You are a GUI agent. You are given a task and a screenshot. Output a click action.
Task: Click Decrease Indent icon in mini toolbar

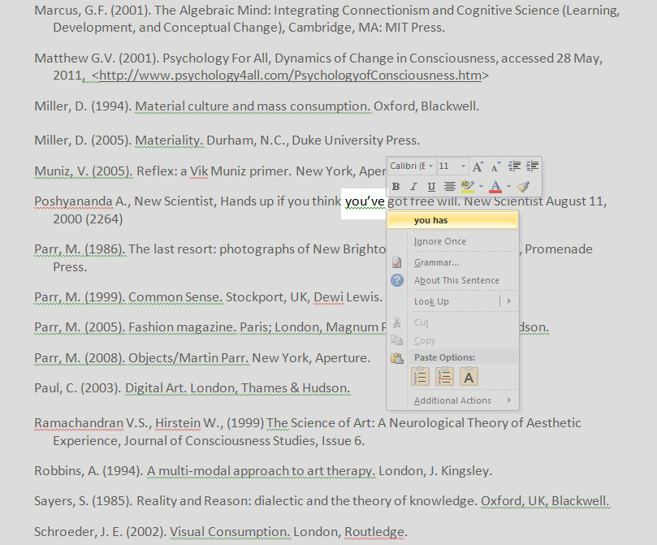(x=514, y=167)
